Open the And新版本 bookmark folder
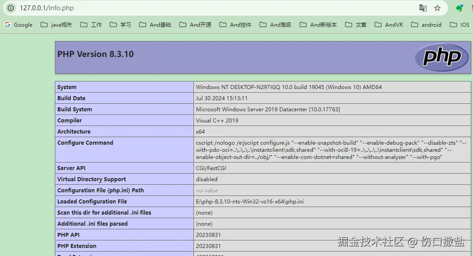473x256 pixels. (x=318, y=24)
